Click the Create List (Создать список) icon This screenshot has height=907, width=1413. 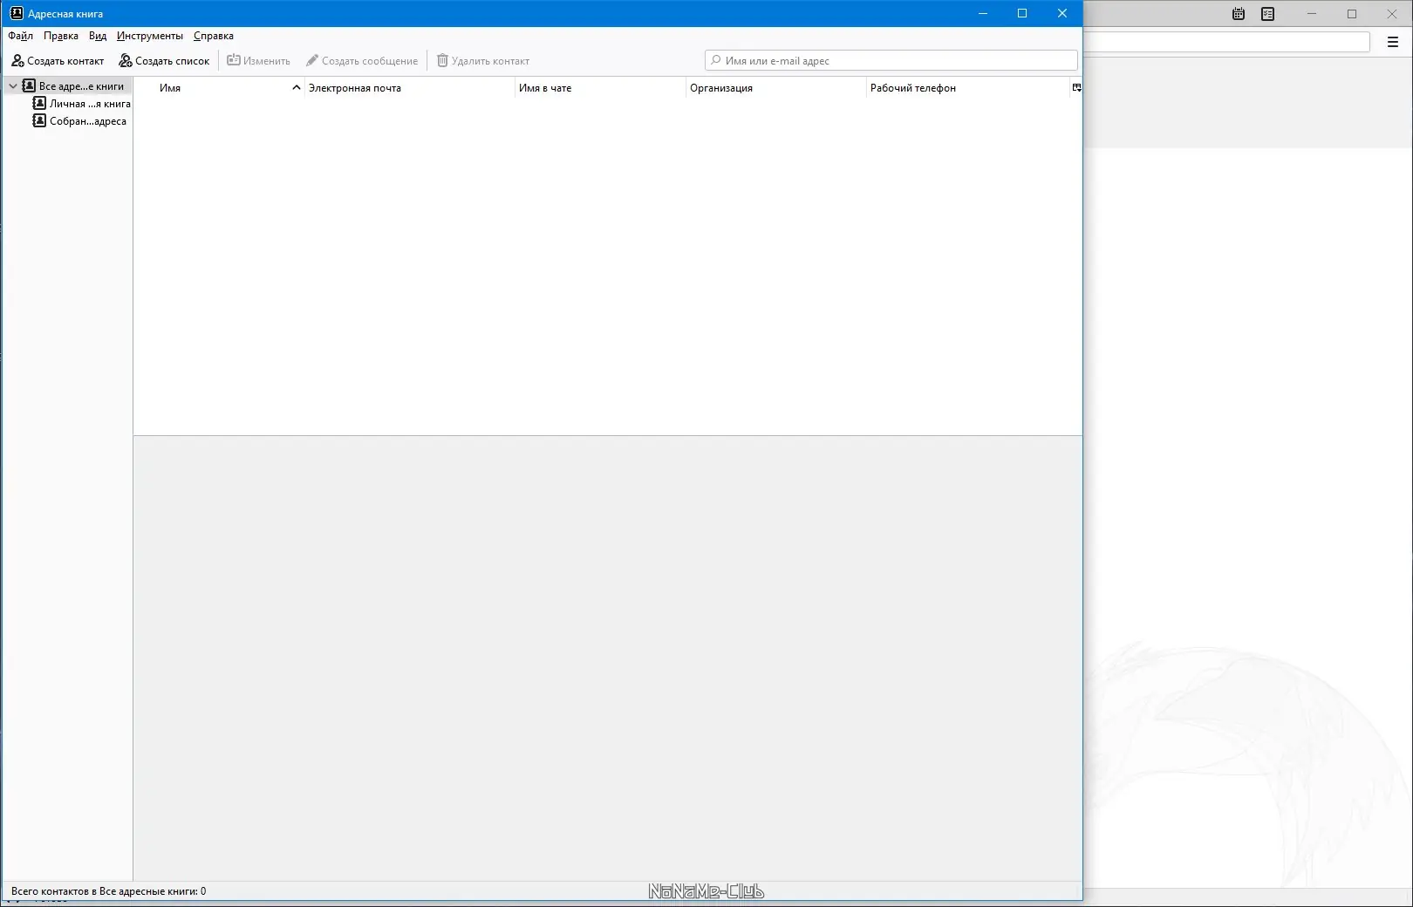126,61
